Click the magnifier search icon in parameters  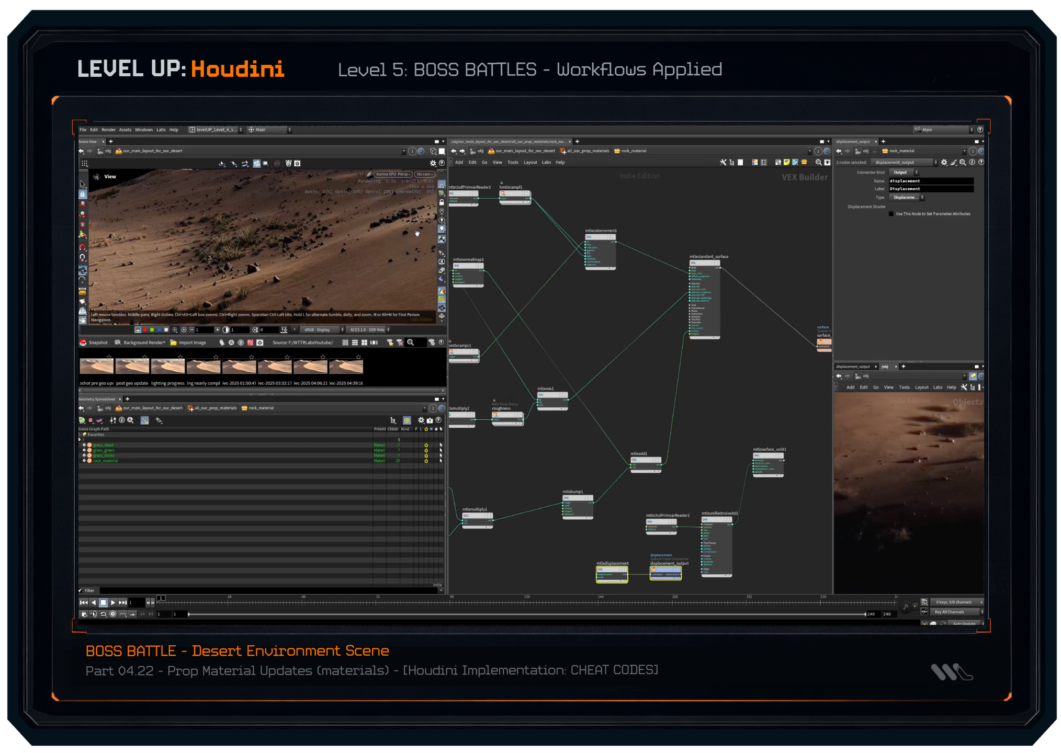[x=963, y=162]
